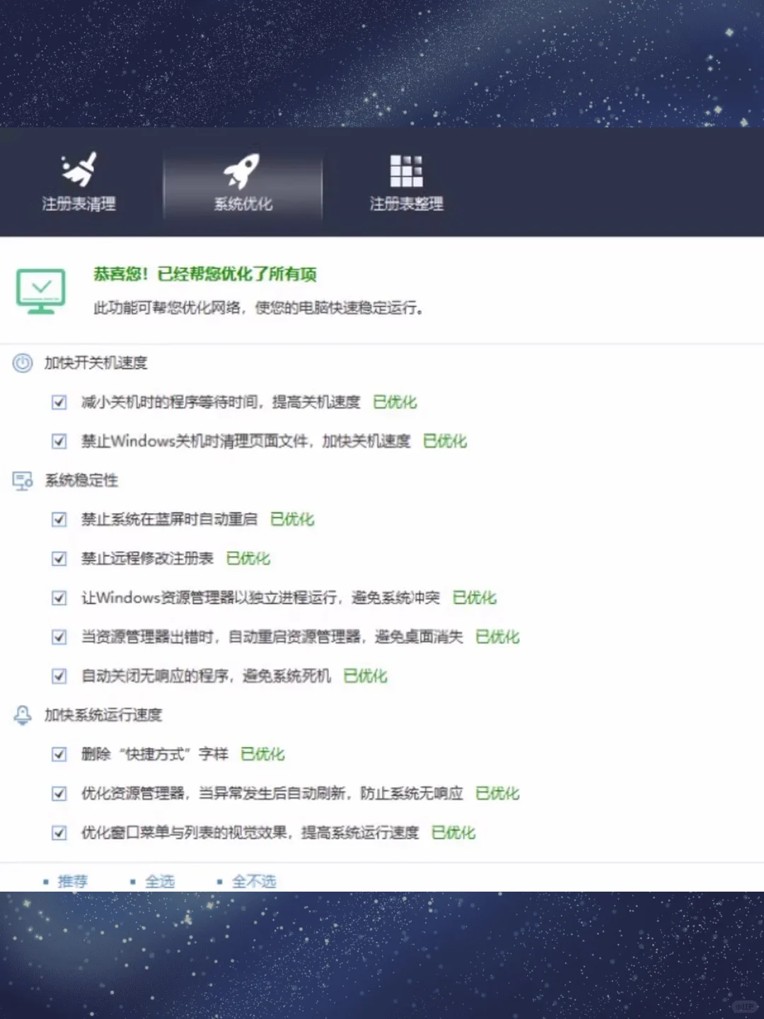764x1019 pixels.
Task: Collapse the 加快开关机速度 section
Action: 97,363
